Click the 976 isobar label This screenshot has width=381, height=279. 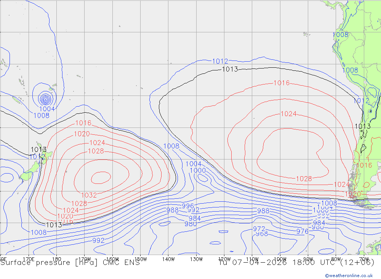point(302,231)
